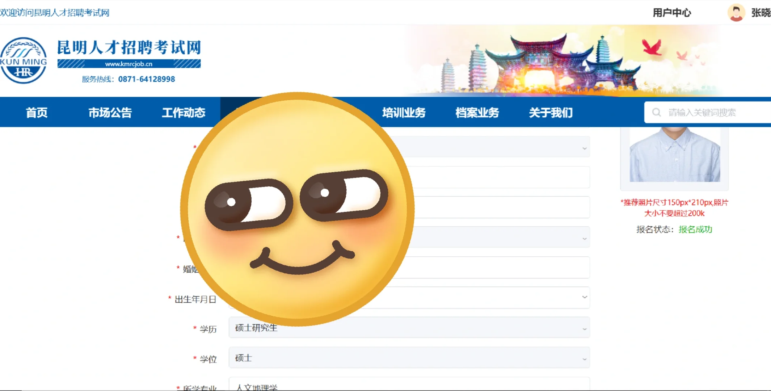Viewport: 771px width, 391px height.
Task: Open 关于我们 navigation item
Action: point(551,113)
